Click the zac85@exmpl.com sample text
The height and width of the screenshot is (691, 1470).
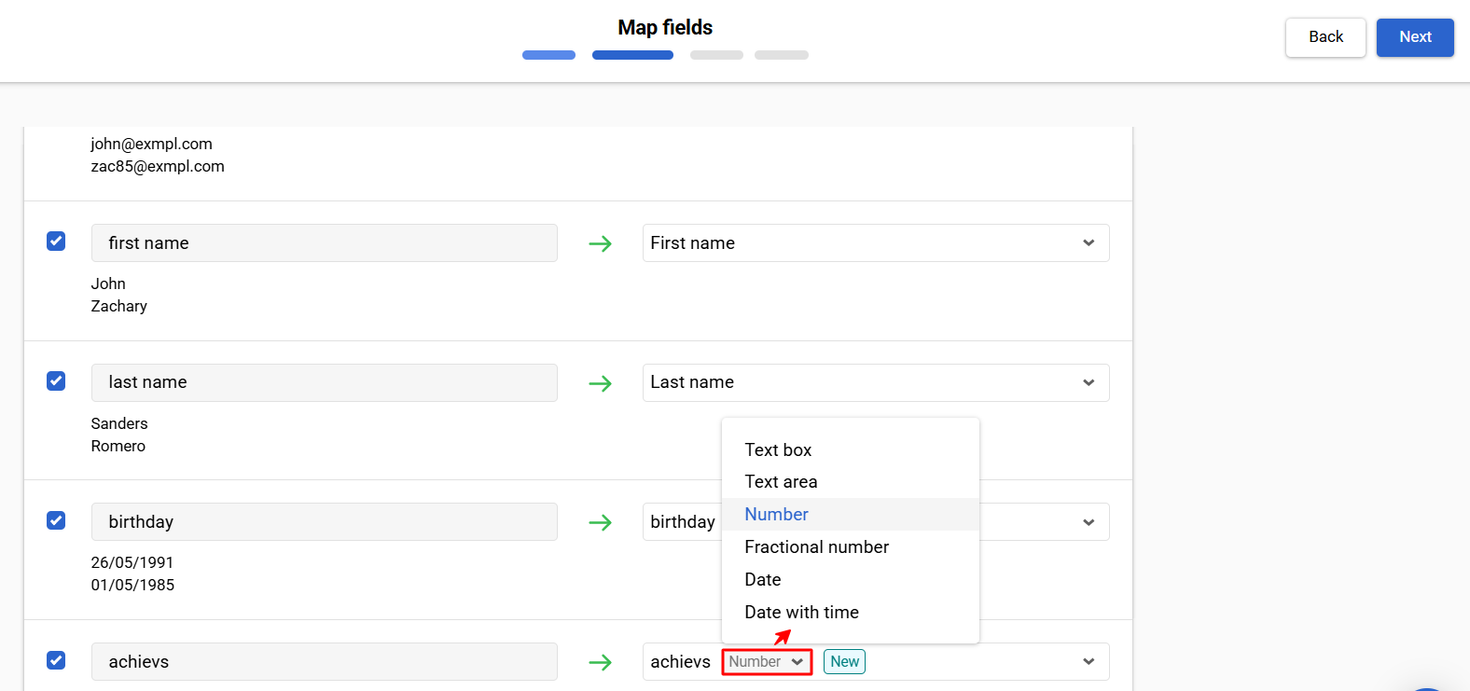point(158,166)
